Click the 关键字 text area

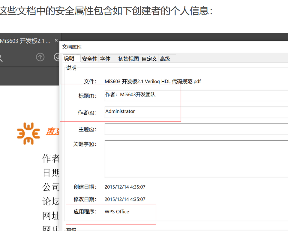point(196,159)
